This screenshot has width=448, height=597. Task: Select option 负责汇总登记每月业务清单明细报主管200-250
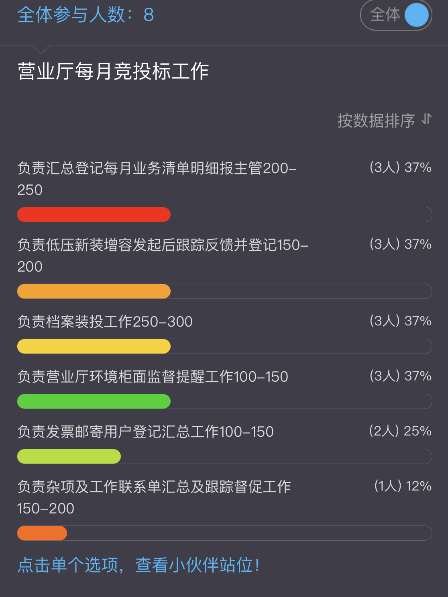pos(157,178)
